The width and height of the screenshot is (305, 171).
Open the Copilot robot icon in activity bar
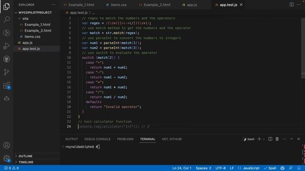point(6,98)
